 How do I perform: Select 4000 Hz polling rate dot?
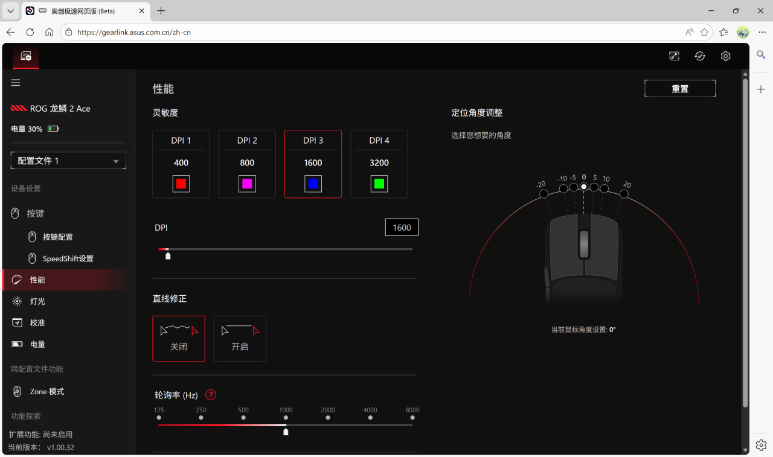[x=370, y=417]
